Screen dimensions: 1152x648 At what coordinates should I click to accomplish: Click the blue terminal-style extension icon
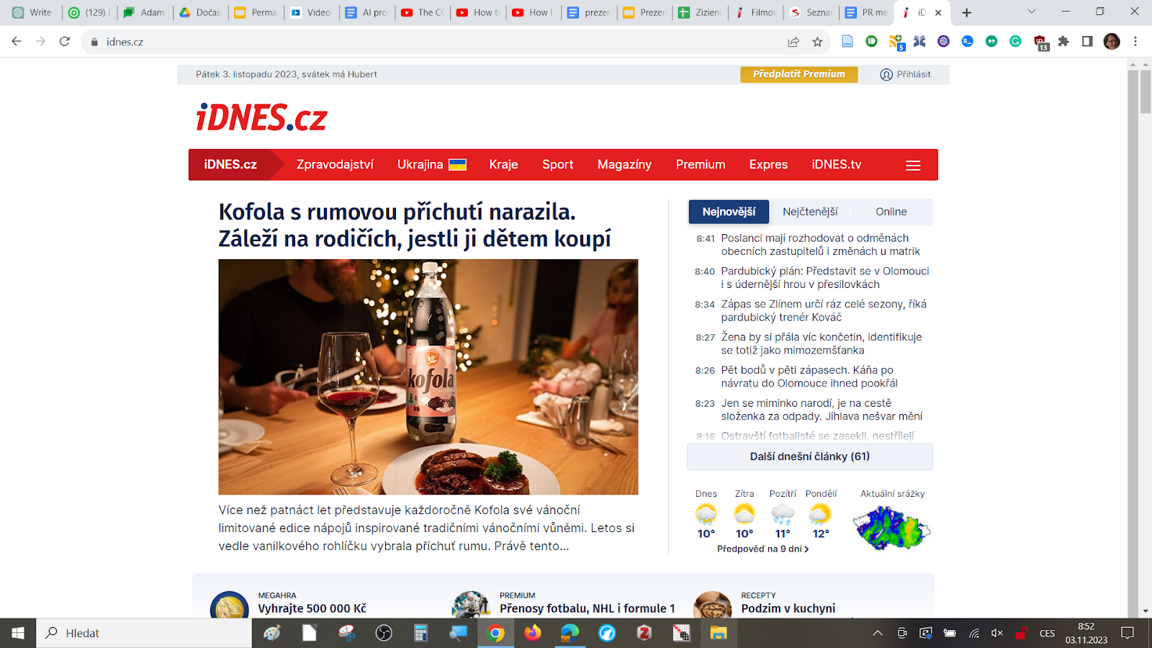tap(967, 41)
